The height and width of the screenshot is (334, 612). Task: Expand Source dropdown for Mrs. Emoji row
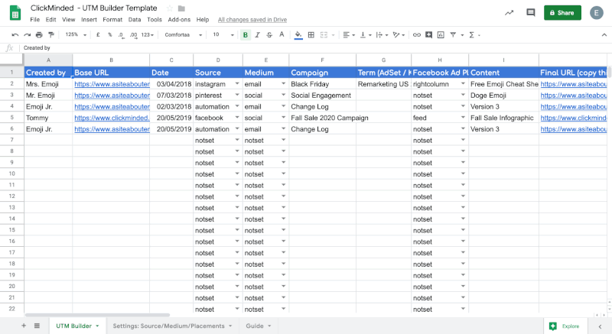pyautogui.click(x=236, y=84)
